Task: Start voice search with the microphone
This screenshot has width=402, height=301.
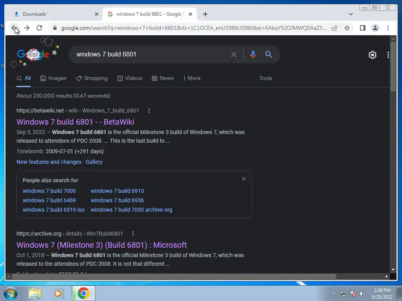Action: (x=253, y=54)
